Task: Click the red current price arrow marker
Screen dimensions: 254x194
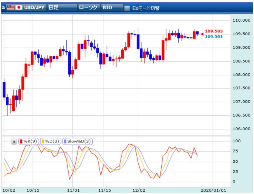Action: [202, 34]
